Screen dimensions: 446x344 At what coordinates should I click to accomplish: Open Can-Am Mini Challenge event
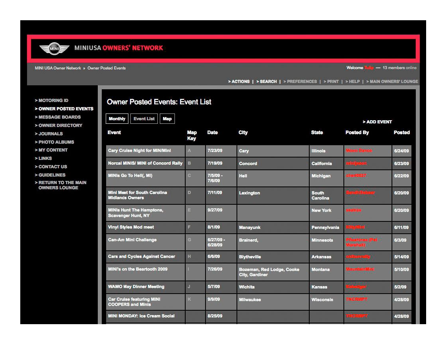click(132, 240)
